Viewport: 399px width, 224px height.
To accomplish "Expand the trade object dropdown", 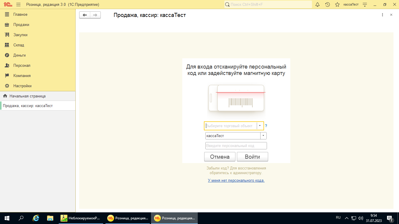I will [x=260, y=126].
